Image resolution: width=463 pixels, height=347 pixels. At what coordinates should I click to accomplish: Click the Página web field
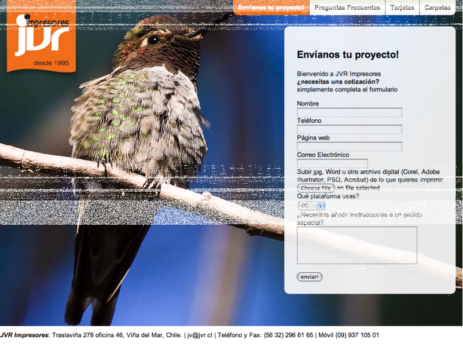click(350, 147)
